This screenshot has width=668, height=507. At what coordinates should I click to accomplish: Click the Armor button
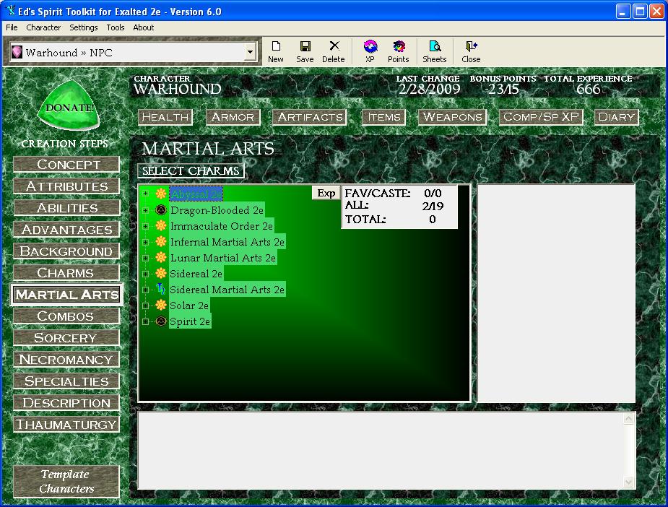point(233,117)
